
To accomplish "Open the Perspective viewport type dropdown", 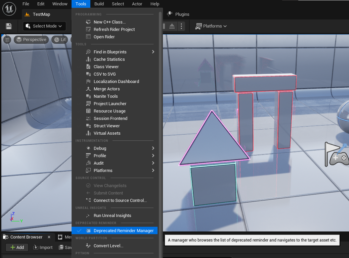I will [x=31, y=40].
